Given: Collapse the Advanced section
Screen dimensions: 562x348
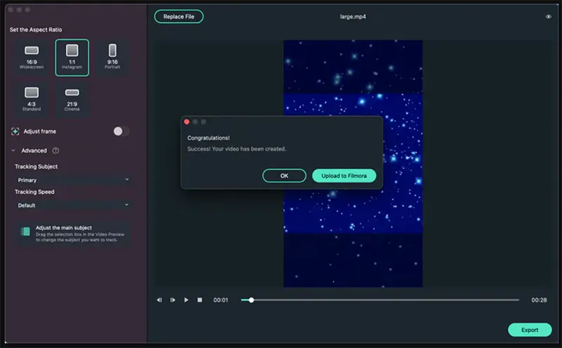Looking at the screenshot, I should pyautogui.click(x=13, y=150).
